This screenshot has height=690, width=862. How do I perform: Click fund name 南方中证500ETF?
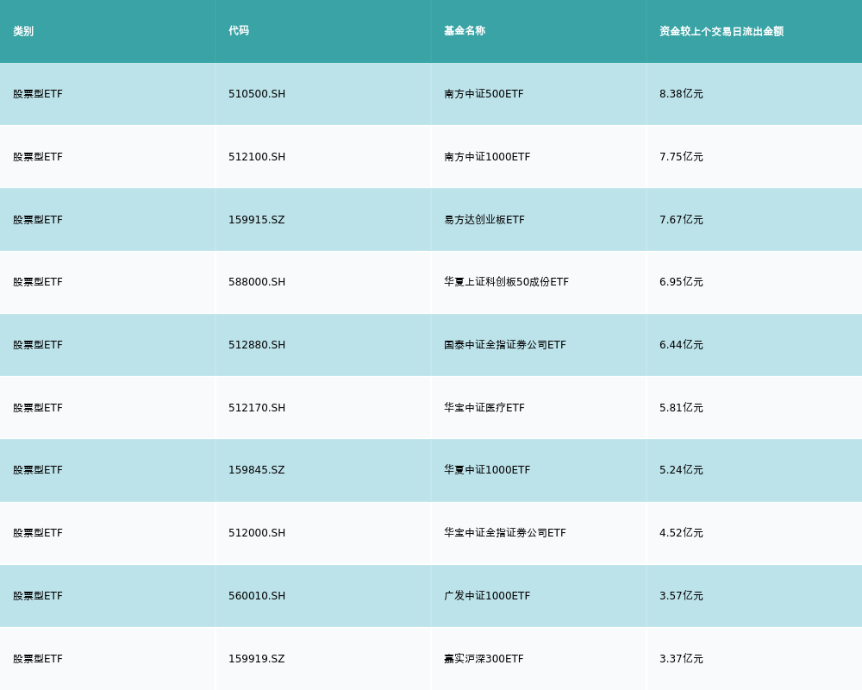coord(484,94)
